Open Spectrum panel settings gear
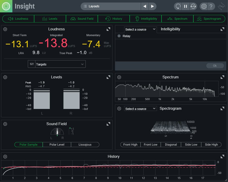The image size is (228, 182). click(119, 77)
